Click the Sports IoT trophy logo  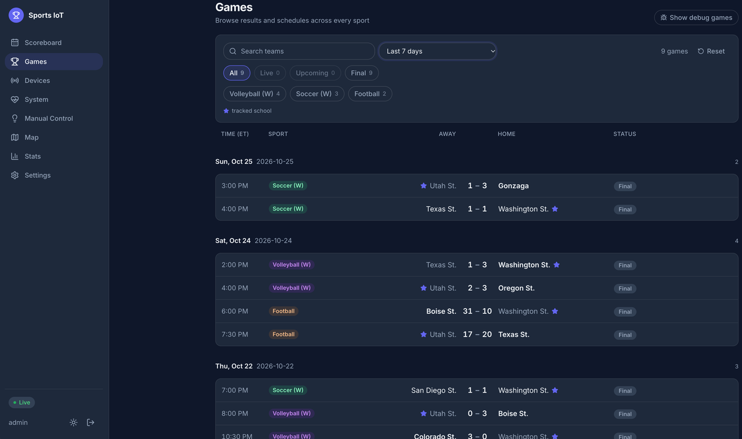coord(16,15)
